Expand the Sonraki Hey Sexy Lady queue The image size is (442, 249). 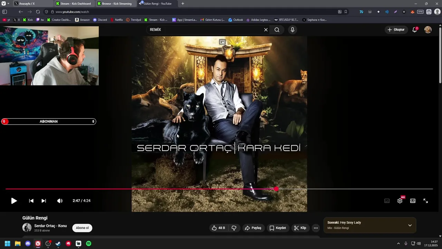(x=410, y=225)
